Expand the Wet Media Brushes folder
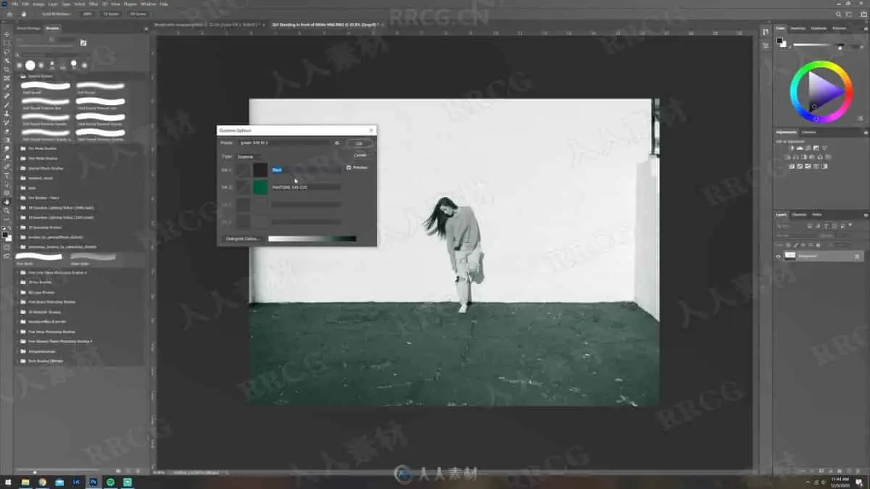This screenshot has width=870, height=489. click(19, 158)
